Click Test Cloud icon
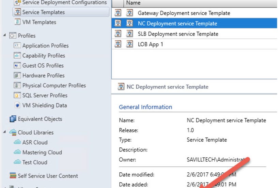 click(x=17, y=162)
